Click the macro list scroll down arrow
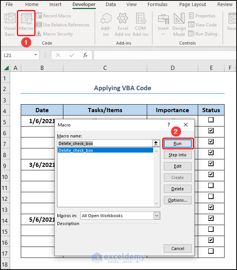237x270 pixels. pyautogui.click(x=157, y=204)
